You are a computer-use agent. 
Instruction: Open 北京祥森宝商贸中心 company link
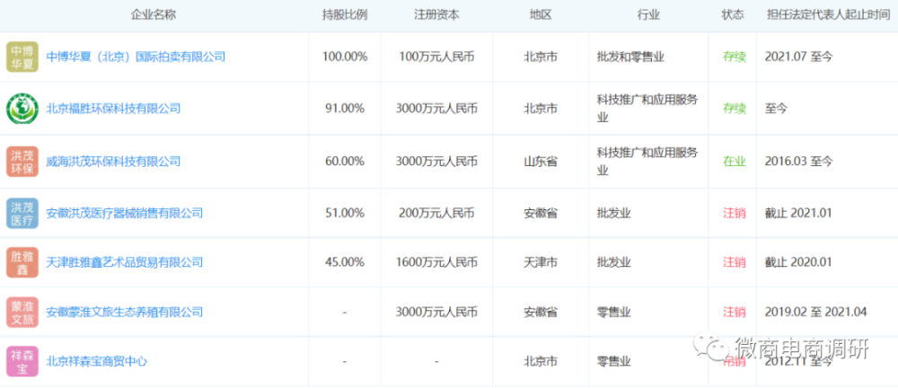(97, 362)
